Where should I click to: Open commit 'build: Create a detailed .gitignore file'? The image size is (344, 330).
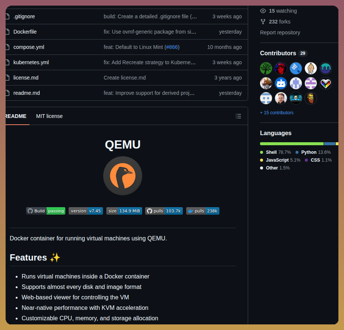(x=150, y=16)
